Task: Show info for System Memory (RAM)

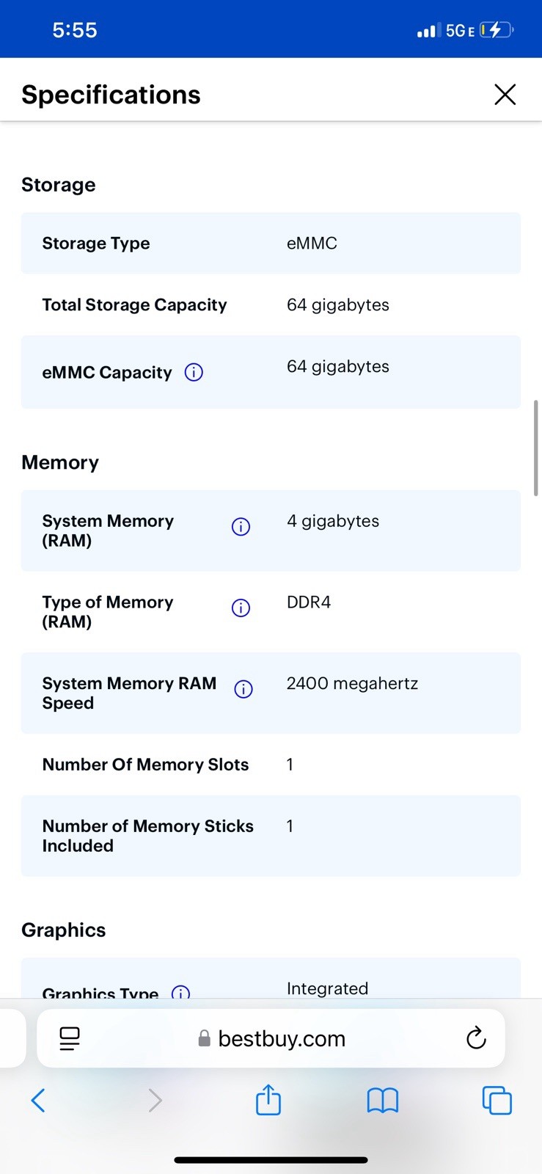Action: (x=241, y=527)
